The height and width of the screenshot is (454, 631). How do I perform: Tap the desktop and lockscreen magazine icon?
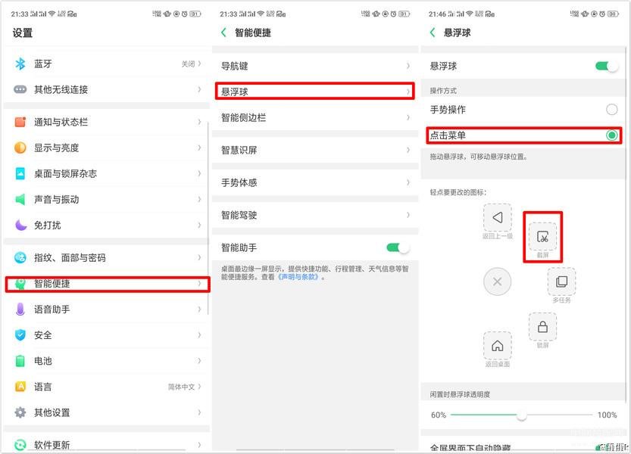click(x=20, y=173)
